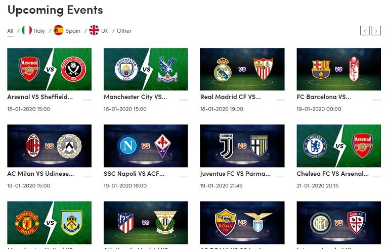This screenshot has height=249, width=387.
Task: Click the Crystal Palace eagle logo
Action: [167, 70]
